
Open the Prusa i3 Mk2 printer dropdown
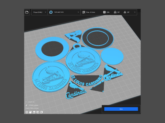click(x=40, y=12)
